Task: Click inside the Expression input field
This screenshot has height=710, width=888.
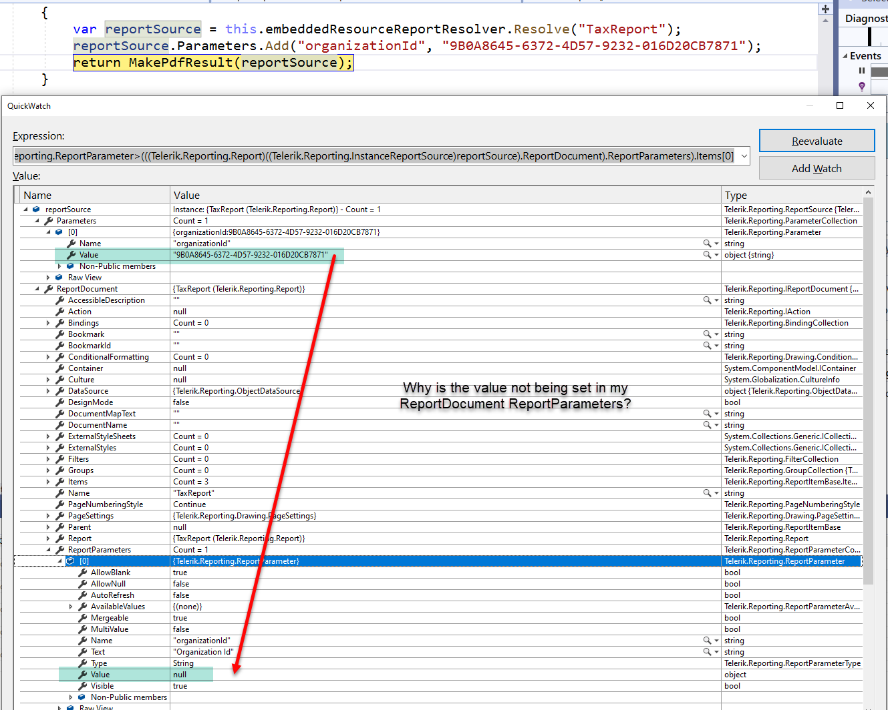Action: click(375, 156)
